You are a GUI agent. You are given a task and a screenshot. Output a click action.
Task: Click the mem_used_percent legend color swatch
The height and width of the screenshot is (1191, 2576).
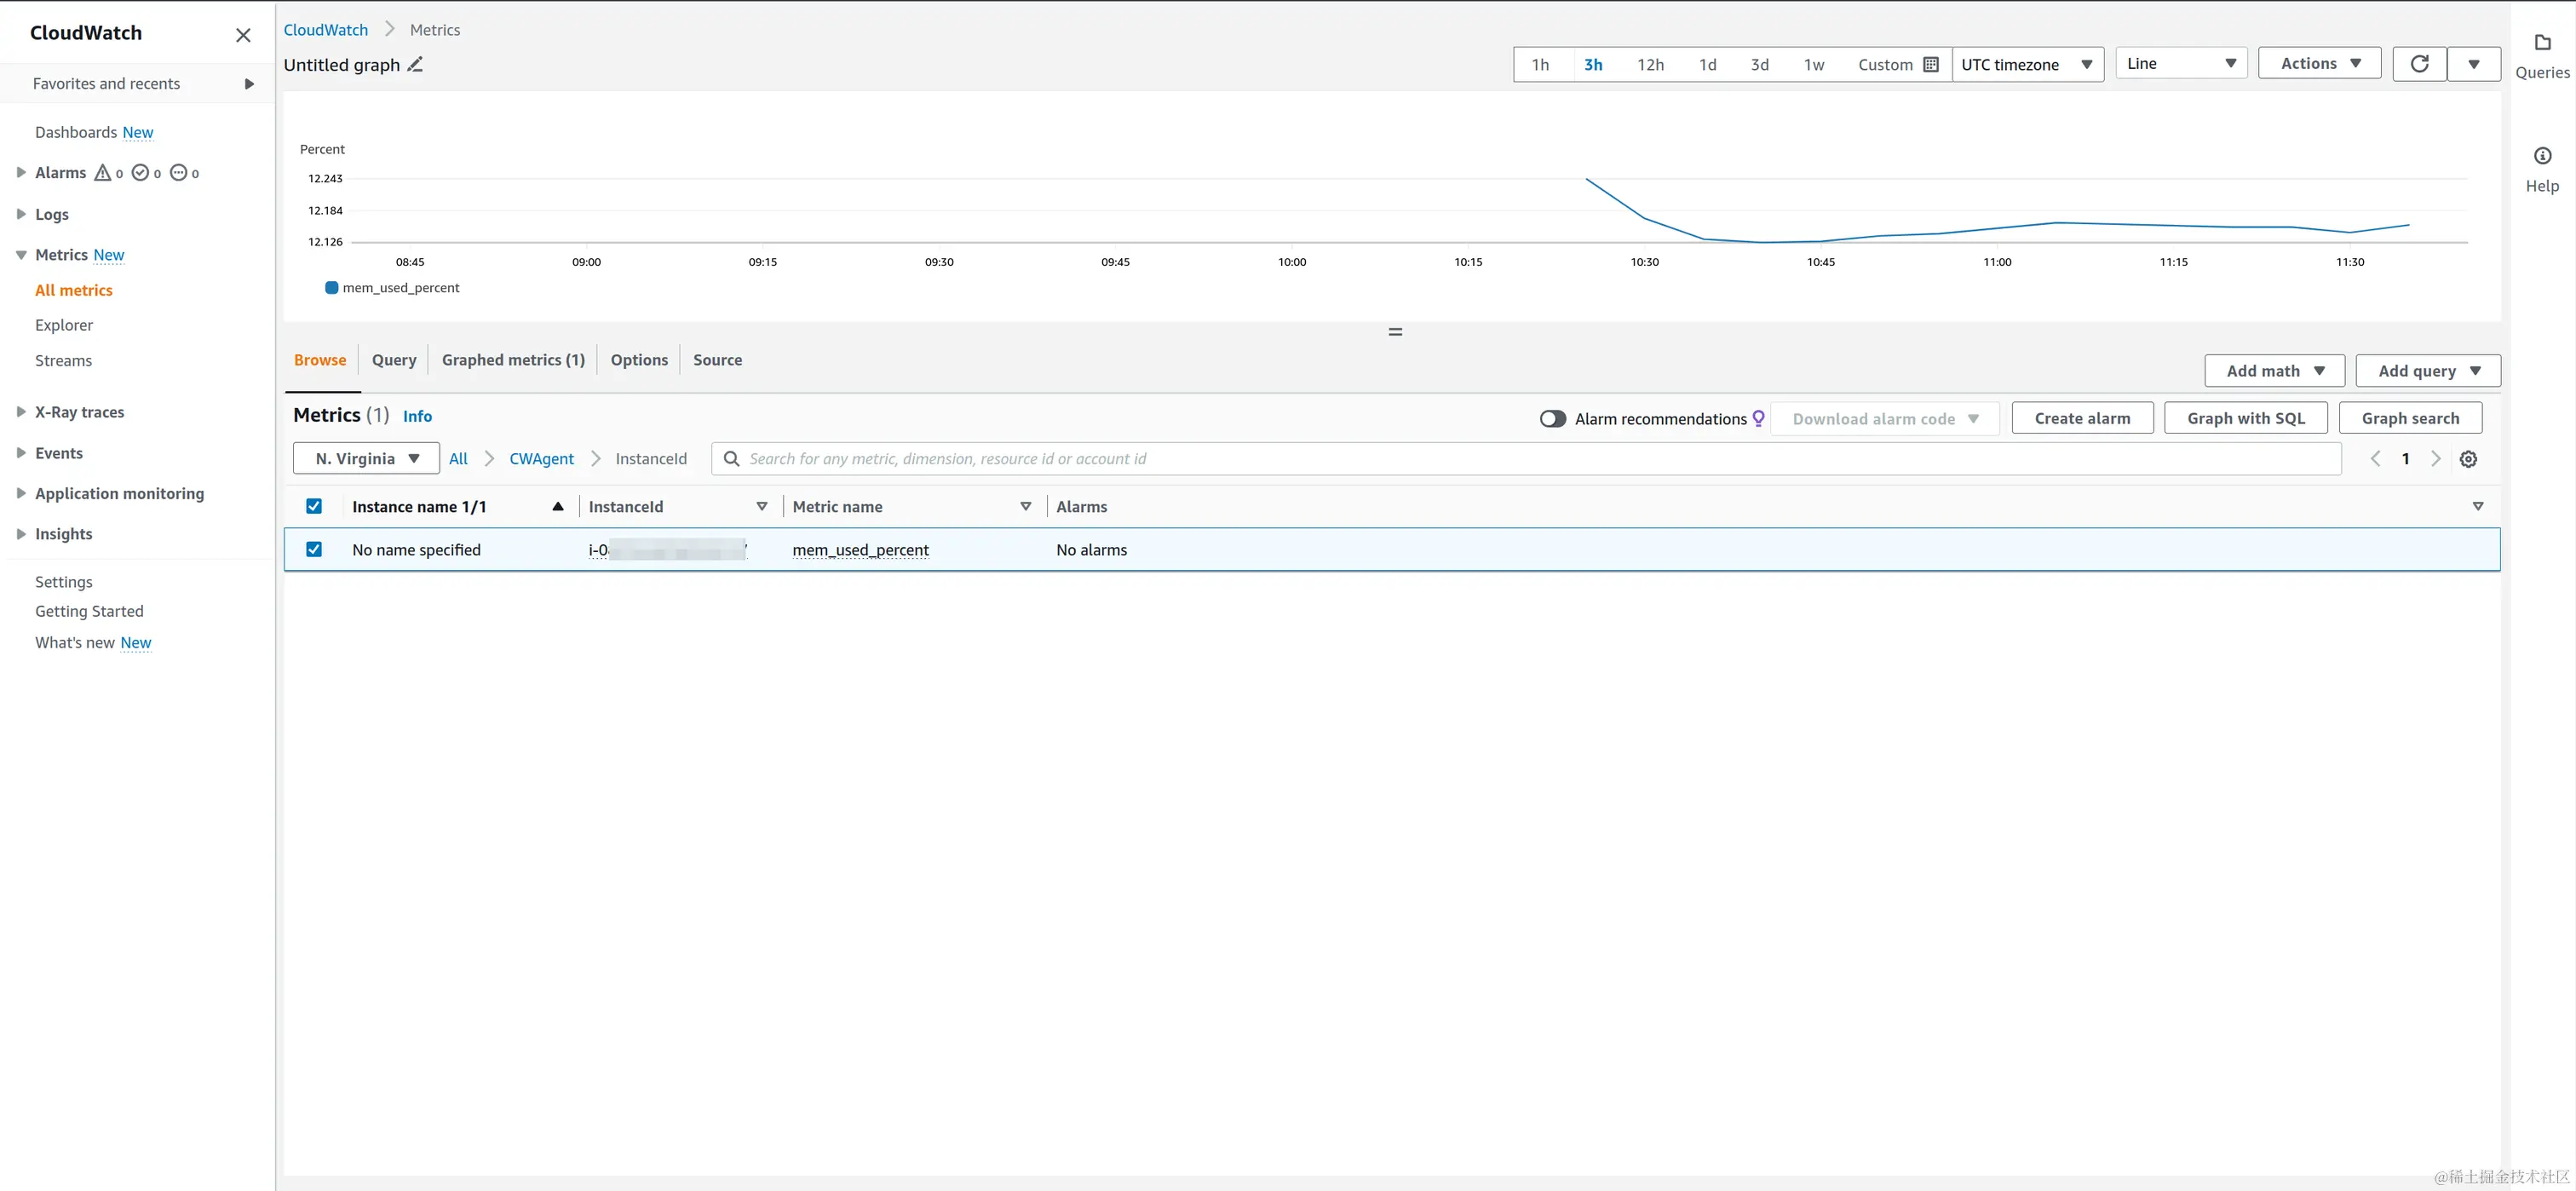pos(331,288)
